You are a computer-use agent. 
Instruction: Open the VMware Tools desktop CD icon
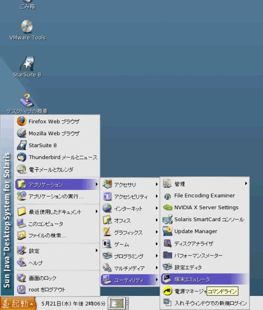(x=27, y=26)
